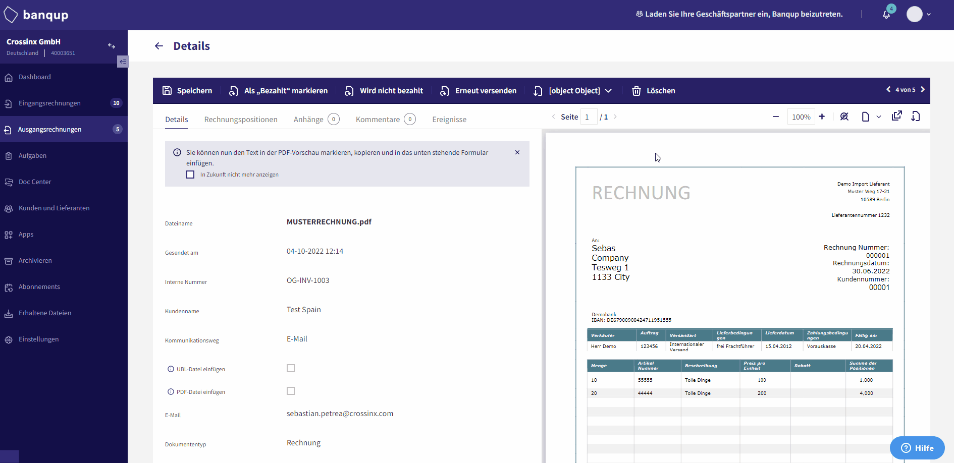Screen dimensions: 954x463
Task: Open Eingangsrechnungen in sidebar
Action: pyautogui.click(x=64, y=103)
